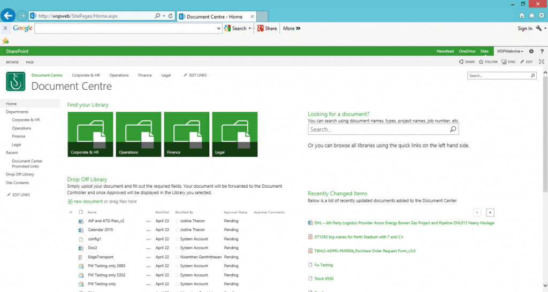Open Site Contents in sidebar
Screen dimensions: 548x292
[x=18, y=183]
